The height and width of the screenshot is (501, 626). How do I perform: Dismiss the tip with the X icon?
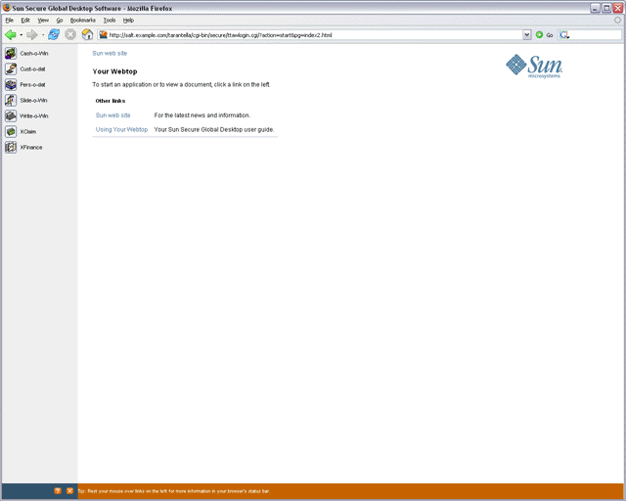69,491
